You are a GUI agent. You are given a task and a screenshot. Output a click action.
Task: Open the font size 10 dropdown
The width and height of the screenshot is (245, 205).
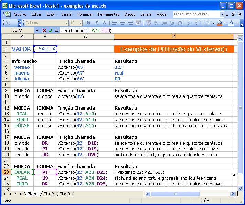[80, 23]
